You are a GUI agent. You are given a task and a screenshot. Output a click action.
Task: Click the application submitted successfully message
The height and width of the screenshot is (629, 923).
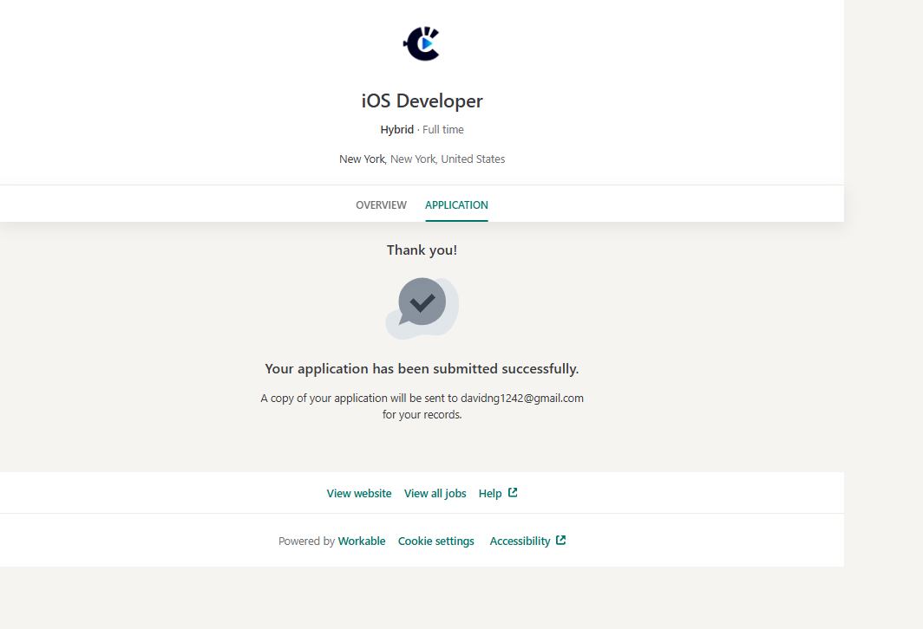click(x=422, y=369)
